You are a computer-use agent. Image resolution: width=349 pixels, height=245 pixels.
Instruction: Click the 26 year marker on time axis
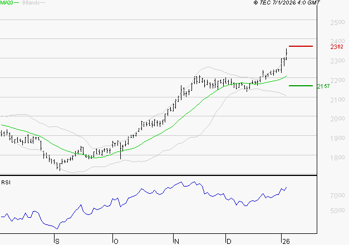click(286, 242)
